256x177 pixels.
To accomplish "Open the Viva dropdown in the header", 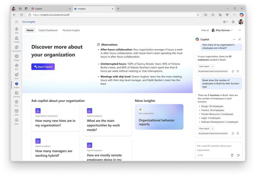I will pos(225,22).
